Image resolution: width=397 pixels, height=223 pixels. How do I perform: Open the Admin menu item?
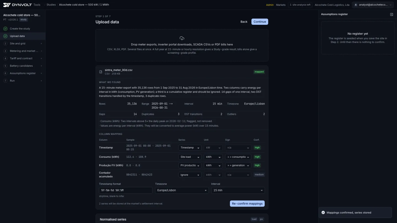pos(270,5)
